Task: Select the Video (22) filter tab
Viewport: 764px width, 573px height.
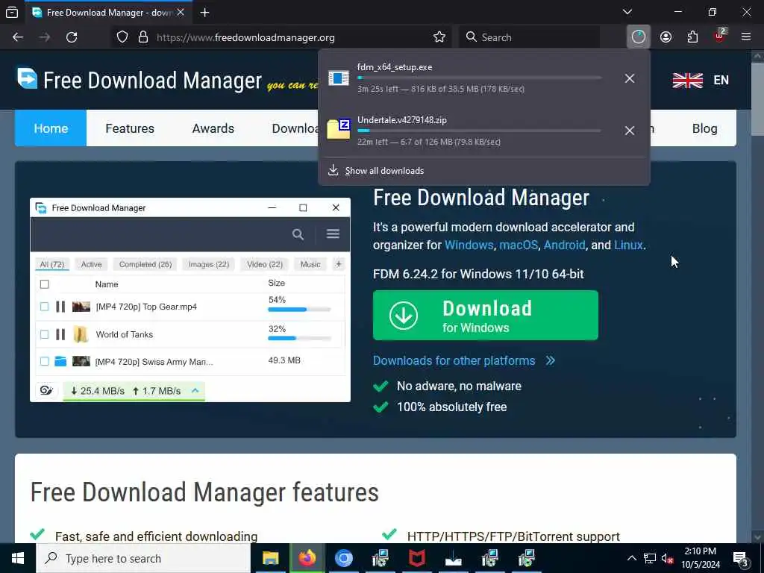Action: (265, 264)
